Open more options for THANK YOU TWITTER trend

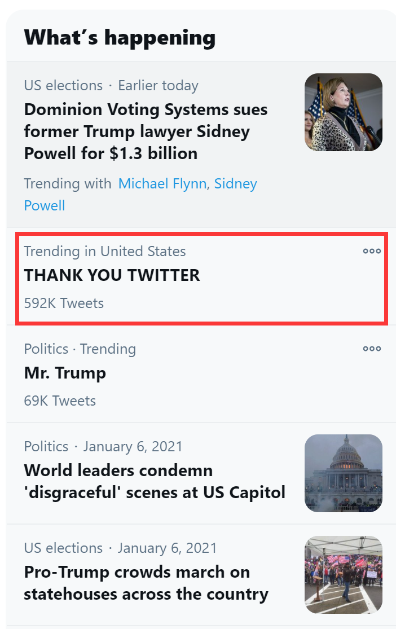coord(372,251)
